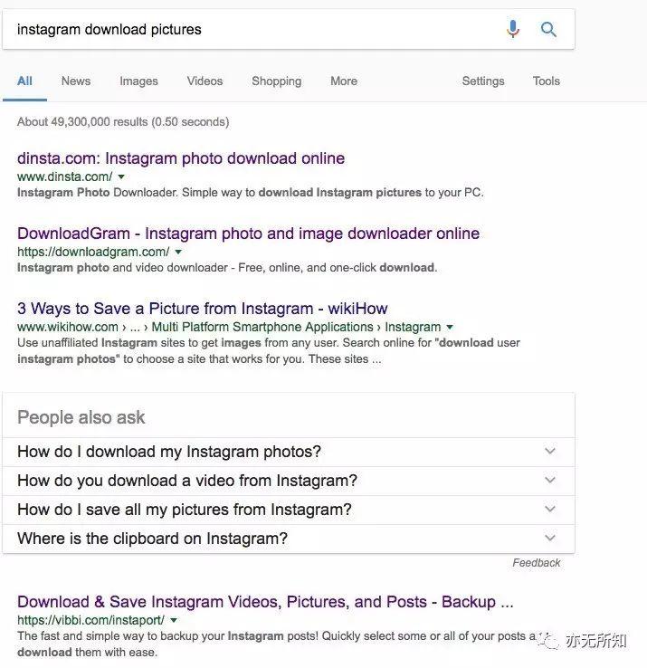Open DownloadGram Instagram photo downloader result
The width and height of the screenshot is (647, 668).
point(248,234)
